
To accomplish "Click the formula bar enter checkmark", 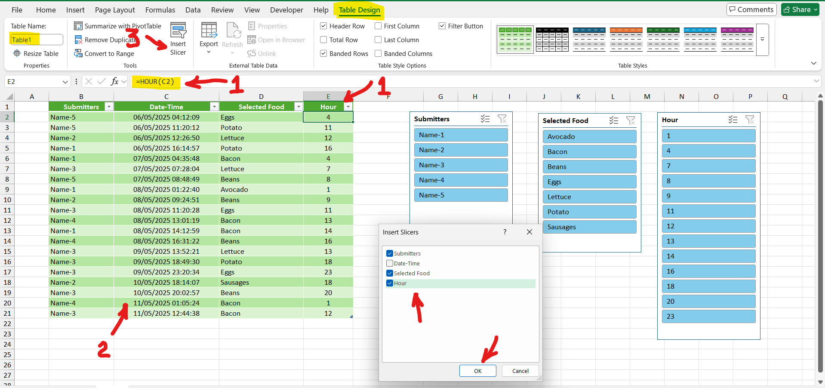I will click(102, 81).
